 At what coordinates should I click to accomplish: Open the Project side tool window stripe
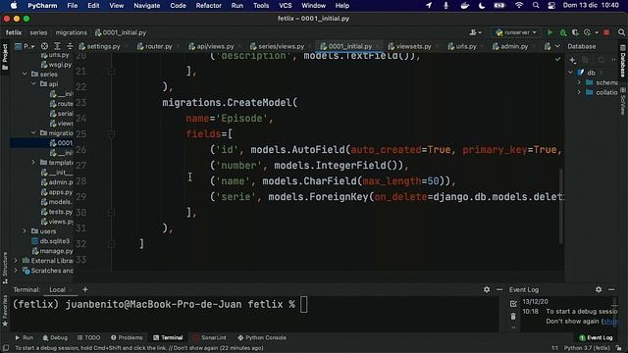tap(5, 57)
